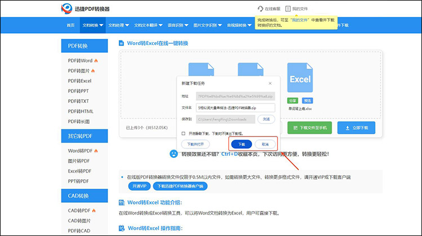Screen dimensions: 422x236
Task: Click the flame icon beside CAD转PDF
Action: tap(93, 211)
